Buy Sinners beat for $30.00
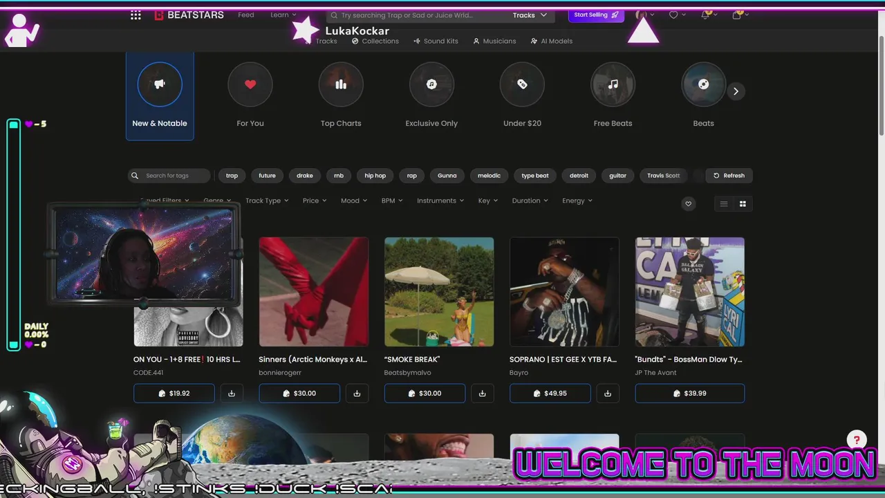 [299, 394]
